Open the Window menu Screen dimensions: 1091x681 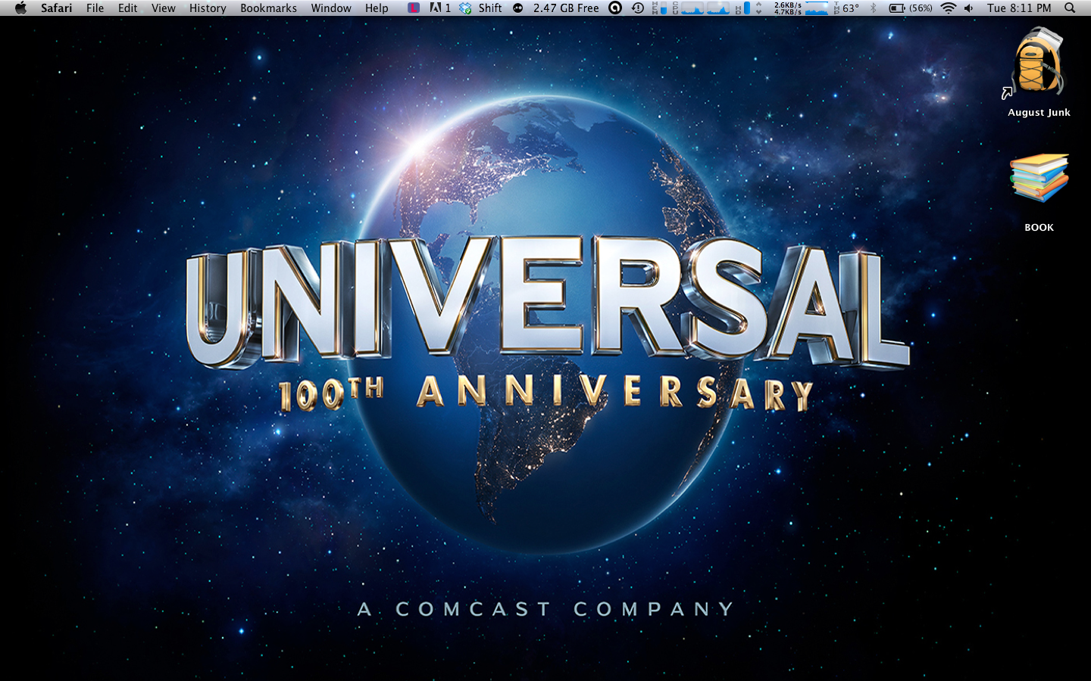331,8
